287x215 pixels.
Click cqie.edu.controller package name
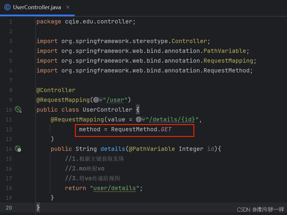(x=99, y=22)
